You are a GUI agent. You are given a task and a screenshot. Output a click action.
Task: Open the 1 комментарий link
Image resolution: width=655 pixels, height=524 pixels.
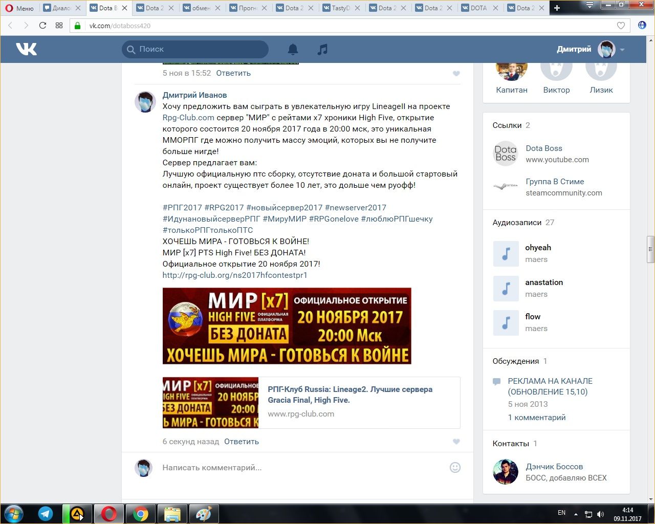click(x=537, y=418)
